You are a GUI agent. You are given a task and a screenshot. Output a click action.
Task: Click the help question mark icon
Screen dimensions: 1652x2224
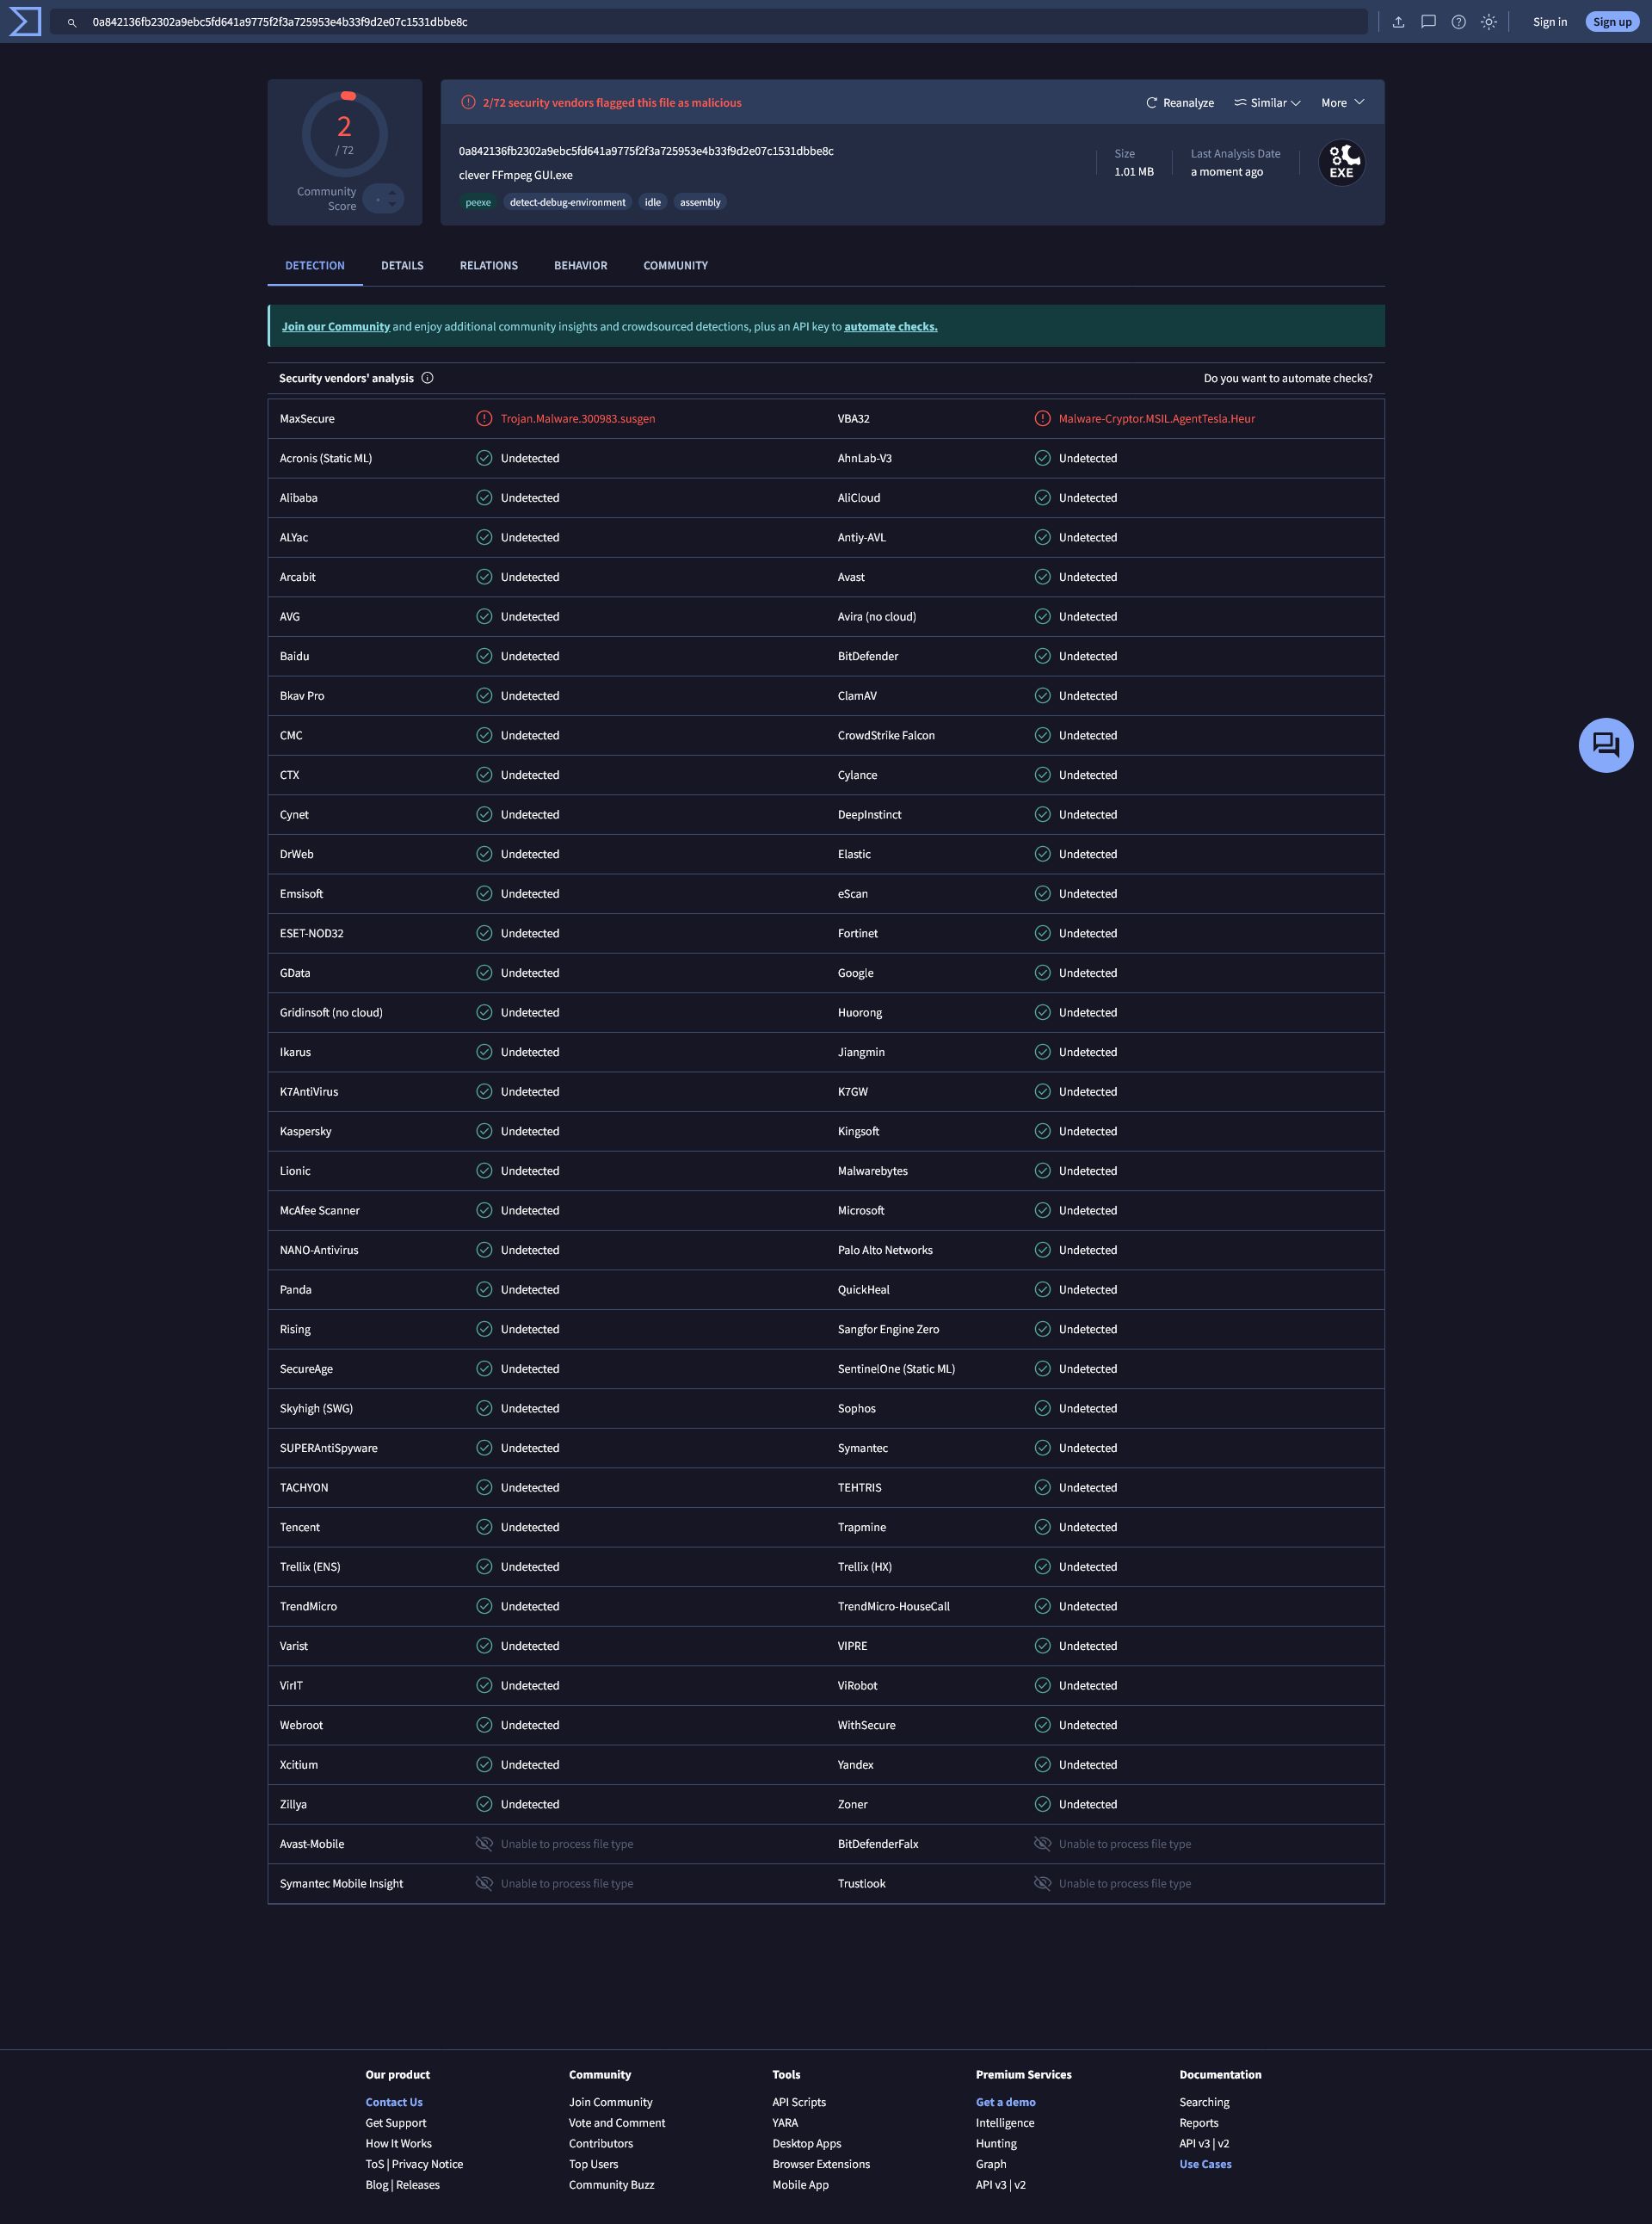(x=1458, y=22)
